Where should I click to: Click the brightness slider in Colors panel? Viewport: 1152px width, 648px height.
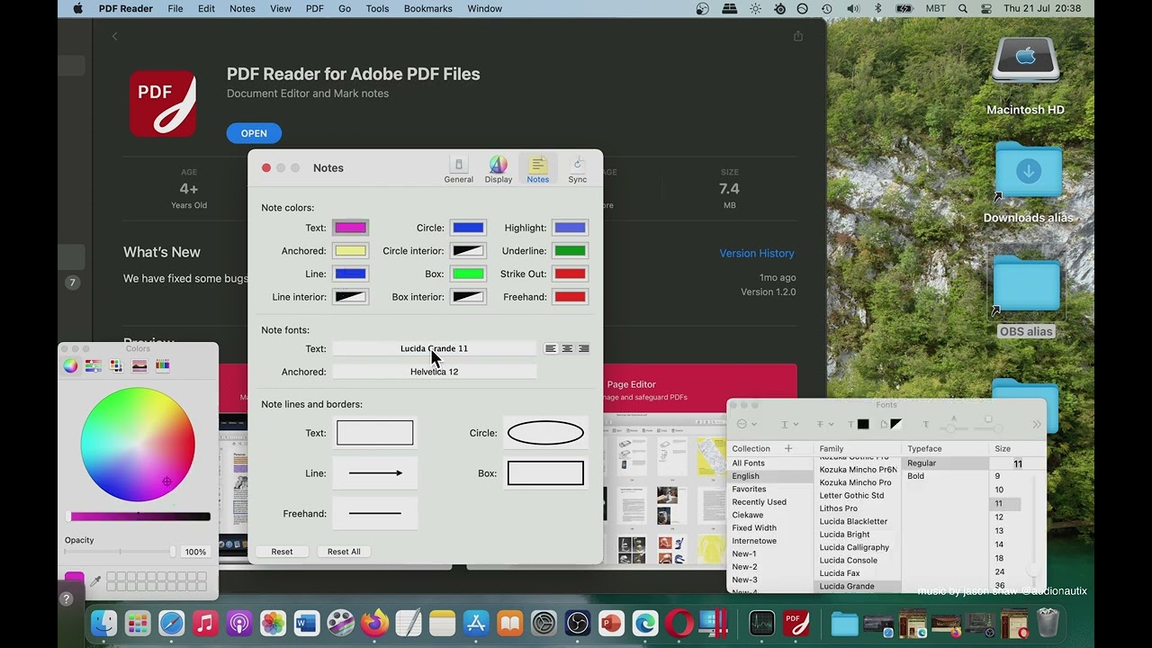click(139, 517)
